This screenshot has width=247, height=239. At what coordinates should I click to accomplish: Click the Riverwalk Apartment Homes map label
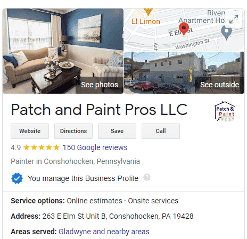[x=209, y=17]
